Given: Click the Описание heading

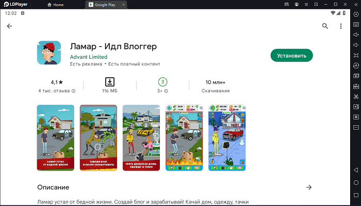Looking at the screenshot, I should pyautogui.click(x=53, y=187).
